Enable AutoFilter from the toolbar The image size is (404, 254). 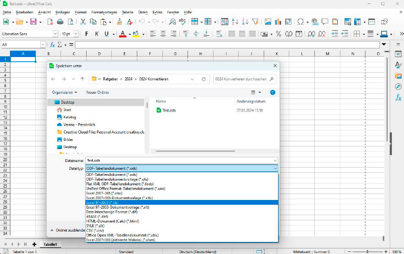coord(256,21)
